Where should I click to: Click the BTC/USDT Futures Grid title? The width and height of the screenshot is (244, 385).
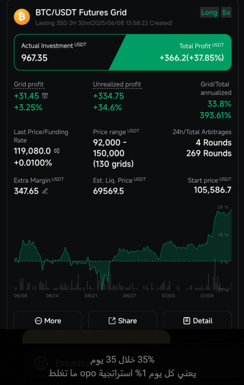pyautogui.click(x=81, y=13)
